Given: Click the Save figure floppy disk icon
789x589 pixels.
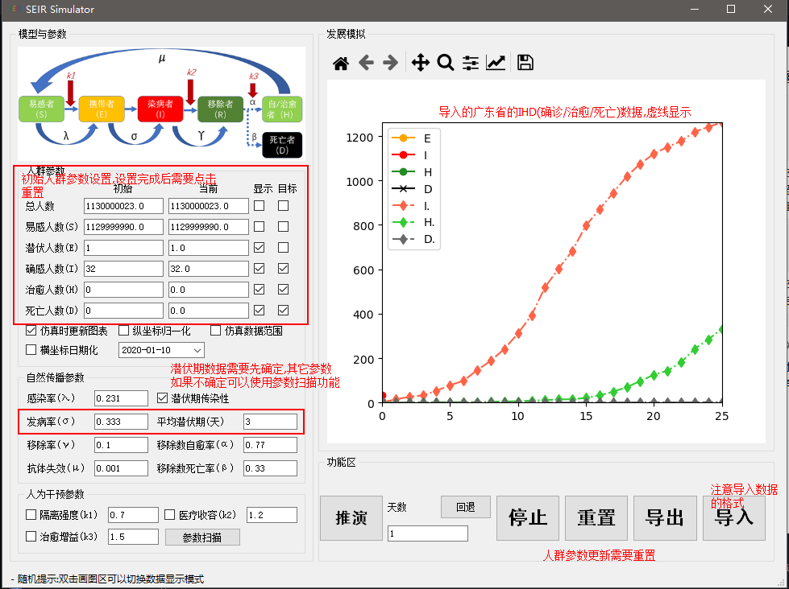Looking at the screenshot, I should [525, 63].
